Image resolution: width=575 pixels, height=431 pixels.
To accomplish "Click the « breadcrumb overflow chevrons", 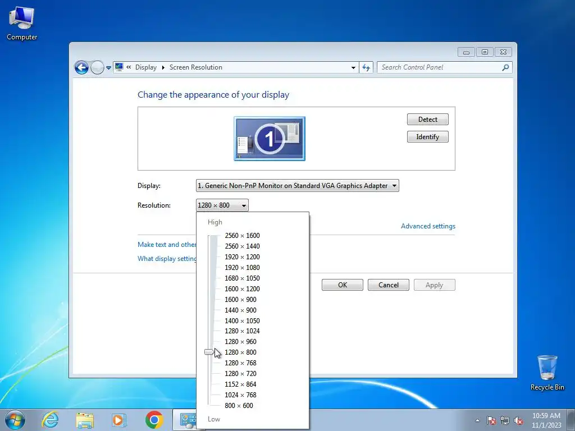I will tap(129, 67).
